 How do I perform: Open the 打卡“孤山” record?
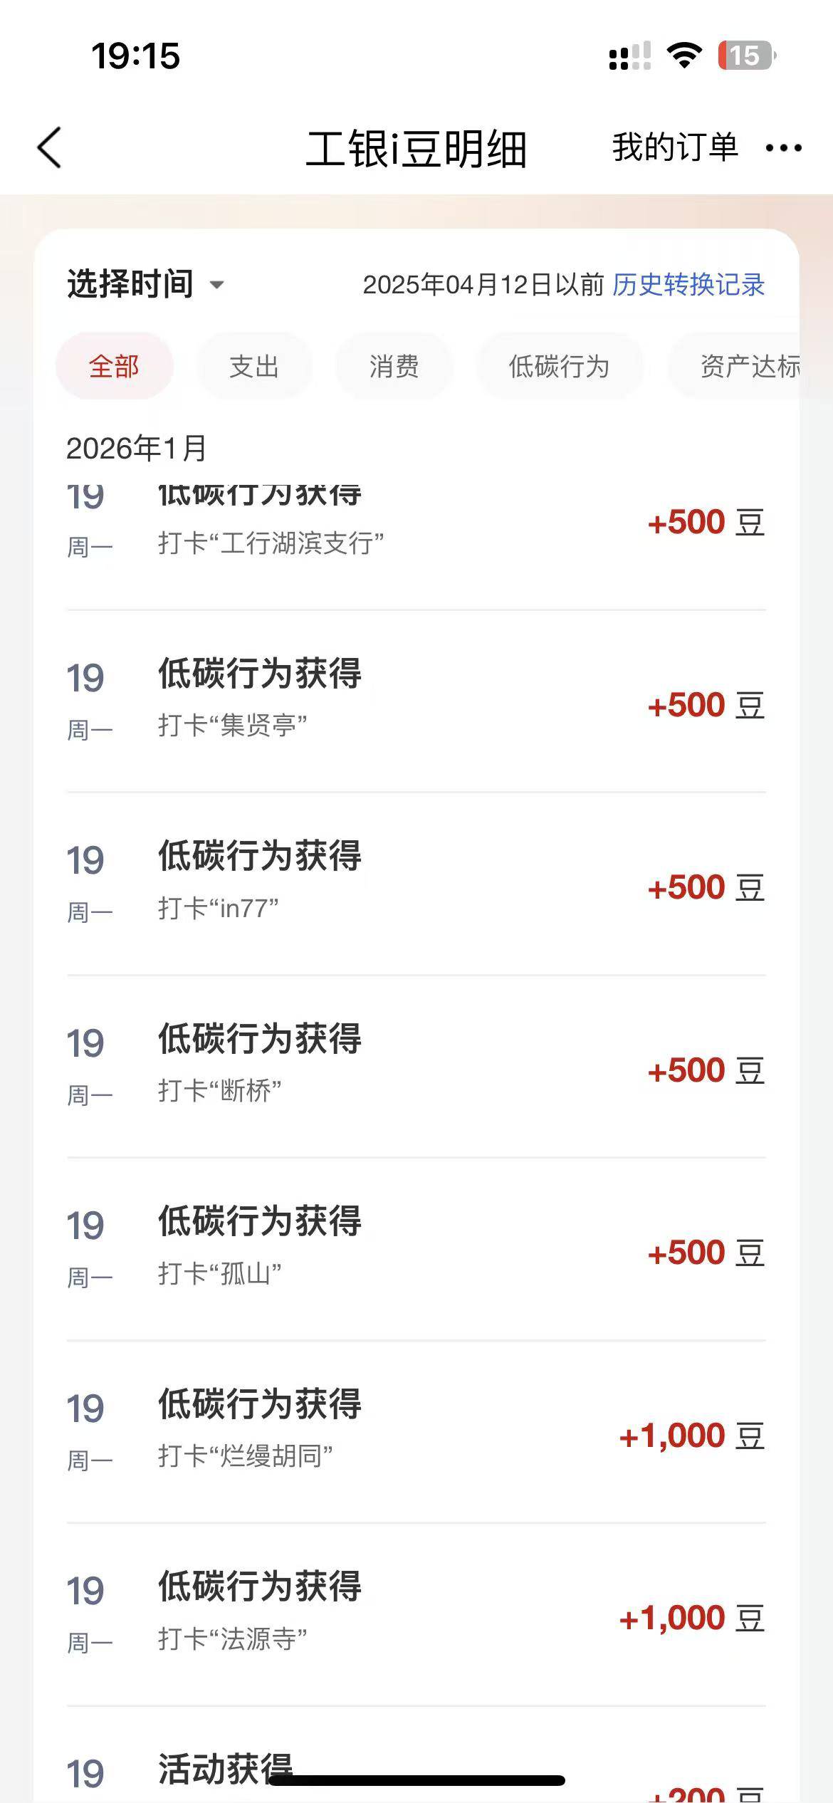pyautogui.click(x=416, y=1249)
